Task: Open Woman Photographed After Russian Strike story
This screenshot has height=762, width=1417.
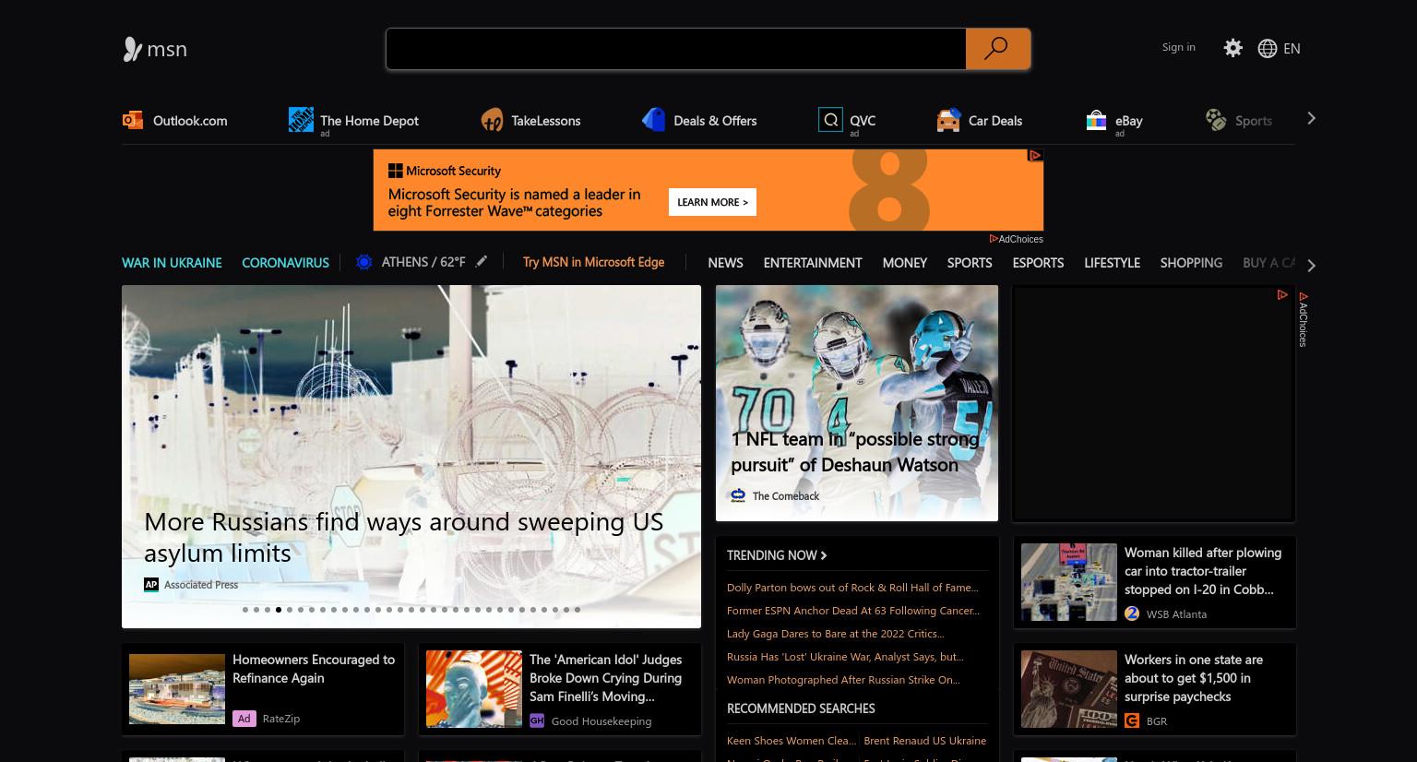Action: tap(843, 680)
